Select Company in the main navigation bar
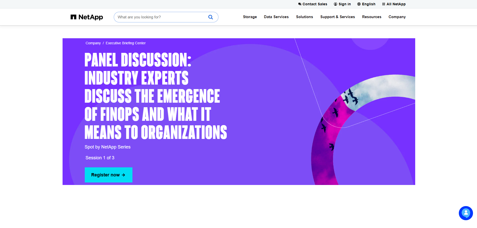The height and width of the screenshot is (228, 477). [397, 17]
